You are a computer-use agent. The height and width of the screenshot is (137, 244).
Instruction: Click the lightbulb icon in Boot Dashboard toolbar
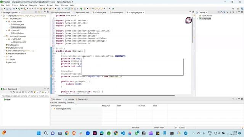(x=35, y=92)
